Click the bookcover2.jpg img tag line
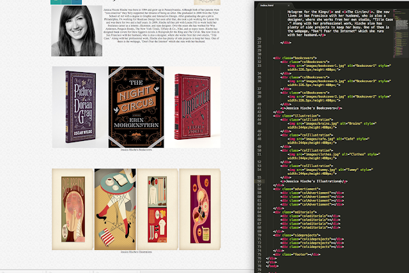Image resolution: width=409 pixels, height=273 pixels. (x=339, y=98)
